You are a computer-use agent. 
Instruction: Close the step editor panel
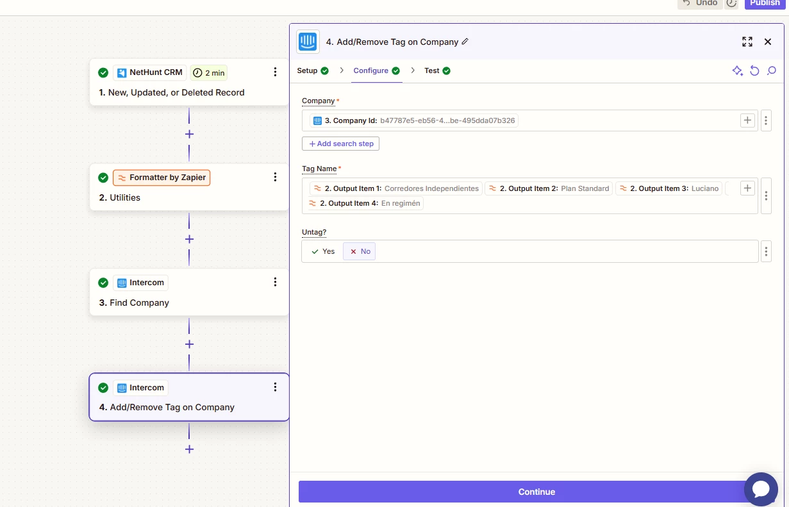[x=768, y=42]
